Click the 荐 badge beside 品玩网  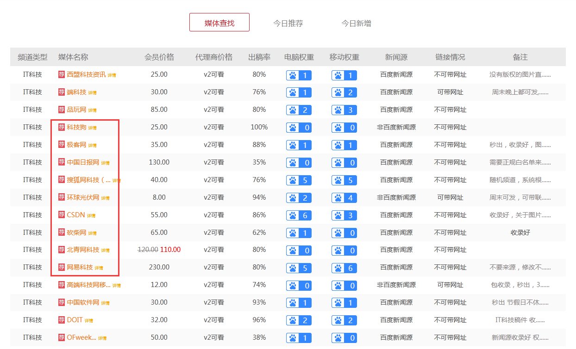(61, 109)
